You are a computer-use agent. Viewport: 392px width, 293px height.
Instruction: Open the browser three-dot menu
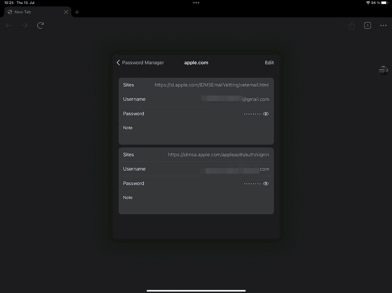click(x=383, y=25)
